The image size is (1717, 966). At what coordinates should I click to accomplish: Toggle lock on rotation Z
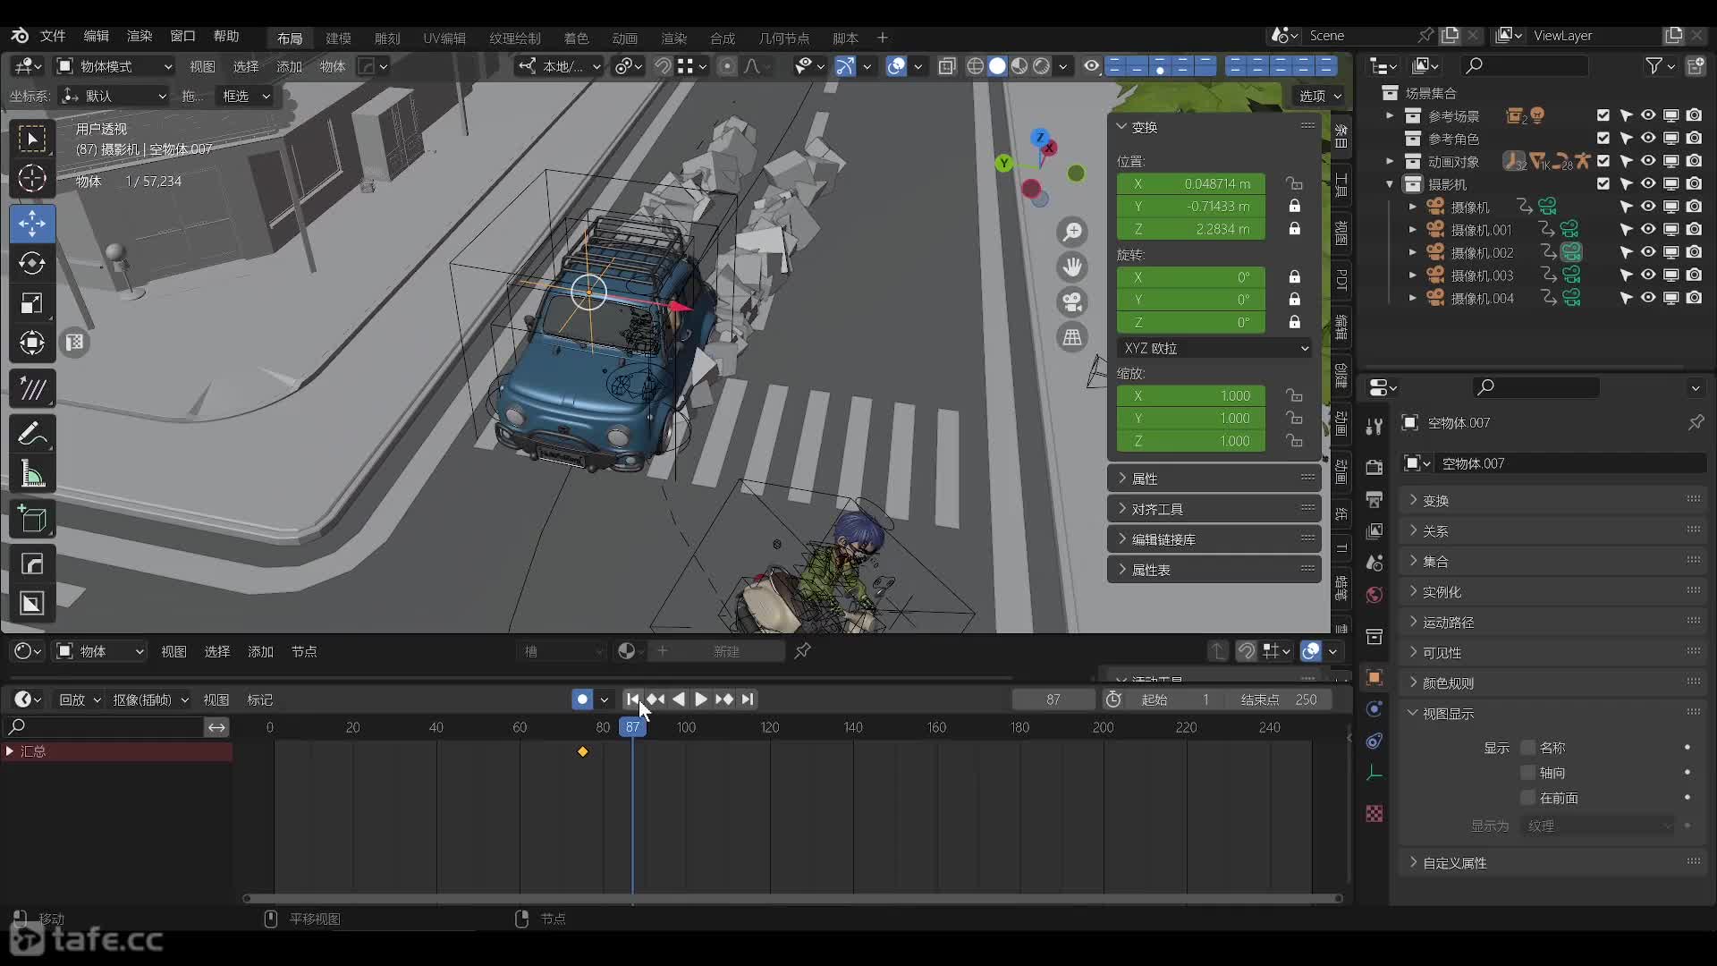1294,322
